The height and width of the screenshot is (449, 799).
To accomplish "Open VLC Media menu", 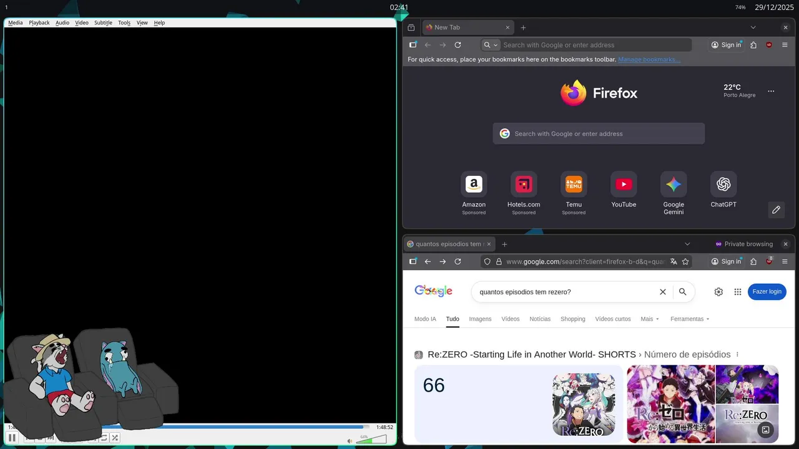I will (16, 22).
